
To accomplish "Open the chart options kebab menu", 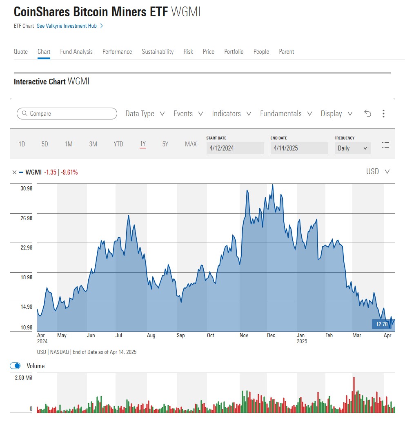I will coord(383,114).
